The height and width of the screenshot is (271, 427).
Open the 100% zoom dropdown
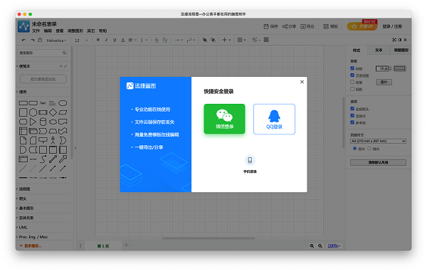[x=334, y=246]
